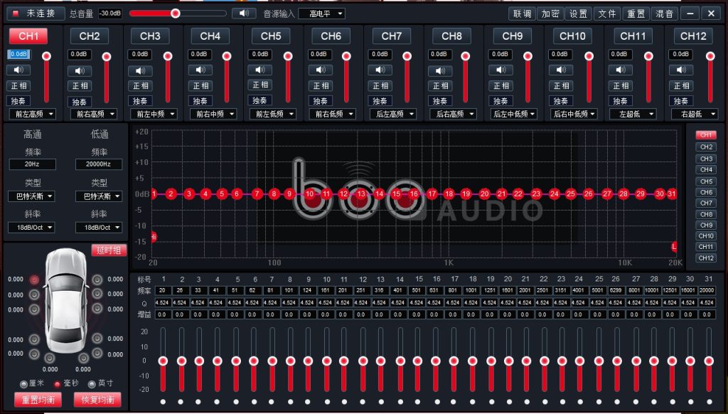Mute channel CH6 with its speaker icon
Image resolution: width=728 pixels, height=414 pixels.
click(321, 70)
